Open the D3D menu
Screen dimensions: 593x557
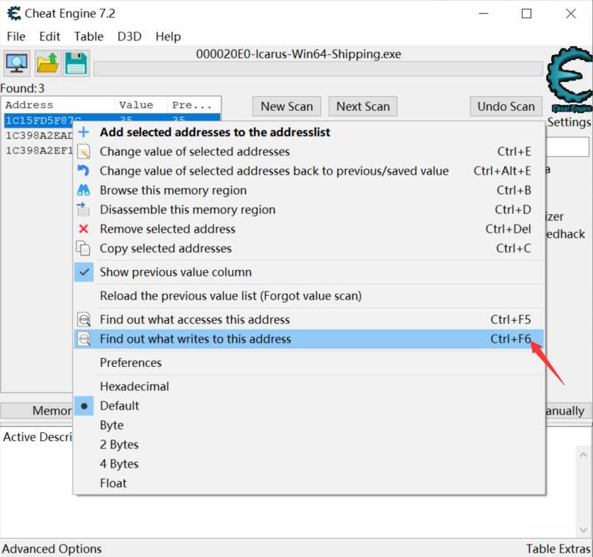coord(129,36)
